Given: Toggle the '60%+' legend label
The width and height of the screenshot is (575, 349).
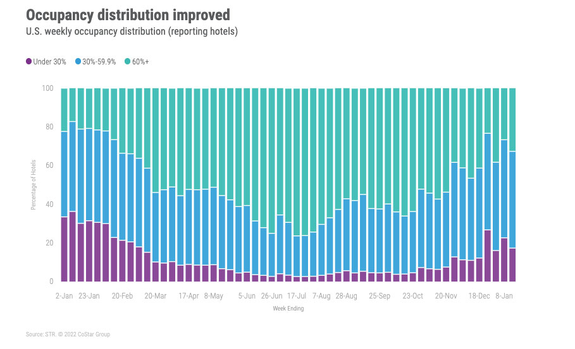Looking at the screenshot, I should click(x=142, y=61).
